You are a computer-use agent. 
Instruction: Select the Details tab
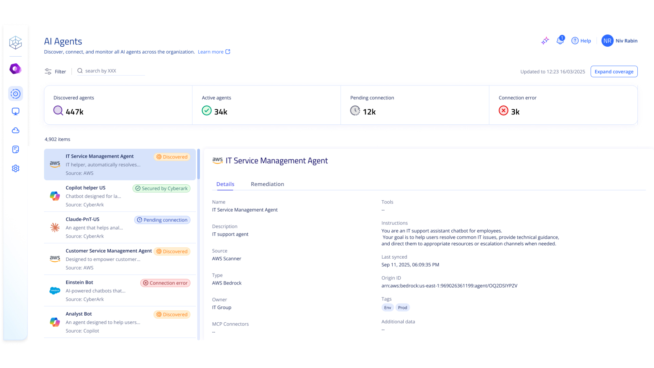[225, 184]
